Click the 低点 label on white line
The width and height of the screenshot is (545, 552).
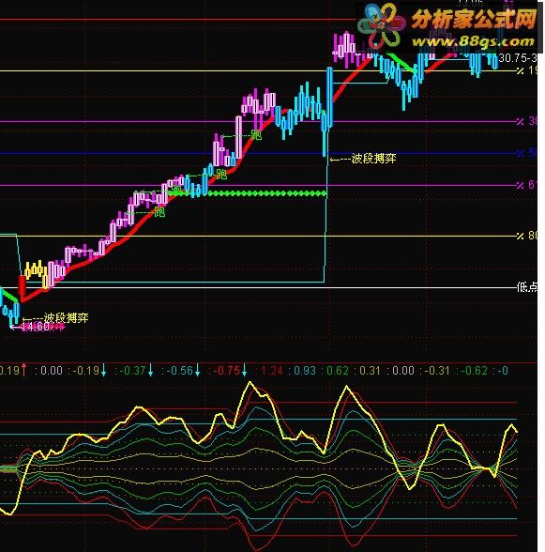pyautogui.click(x=526, y=287)
